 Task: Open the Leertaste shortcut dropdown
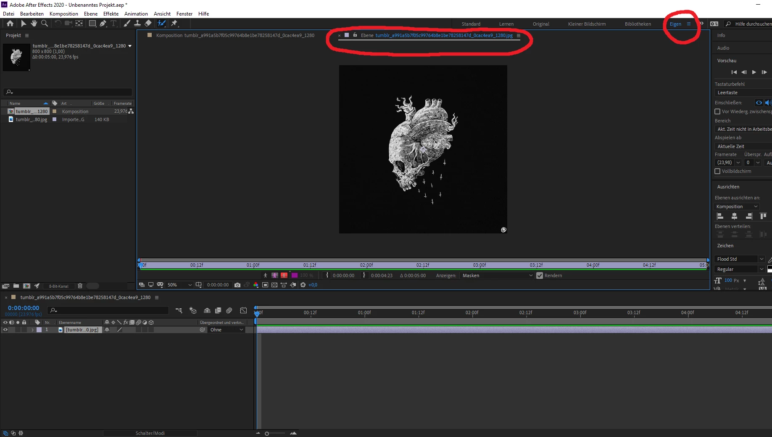coord(743,93)
